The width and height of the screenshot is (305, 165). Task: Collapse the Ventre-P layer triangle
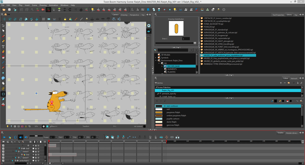[x=16, y=152]
